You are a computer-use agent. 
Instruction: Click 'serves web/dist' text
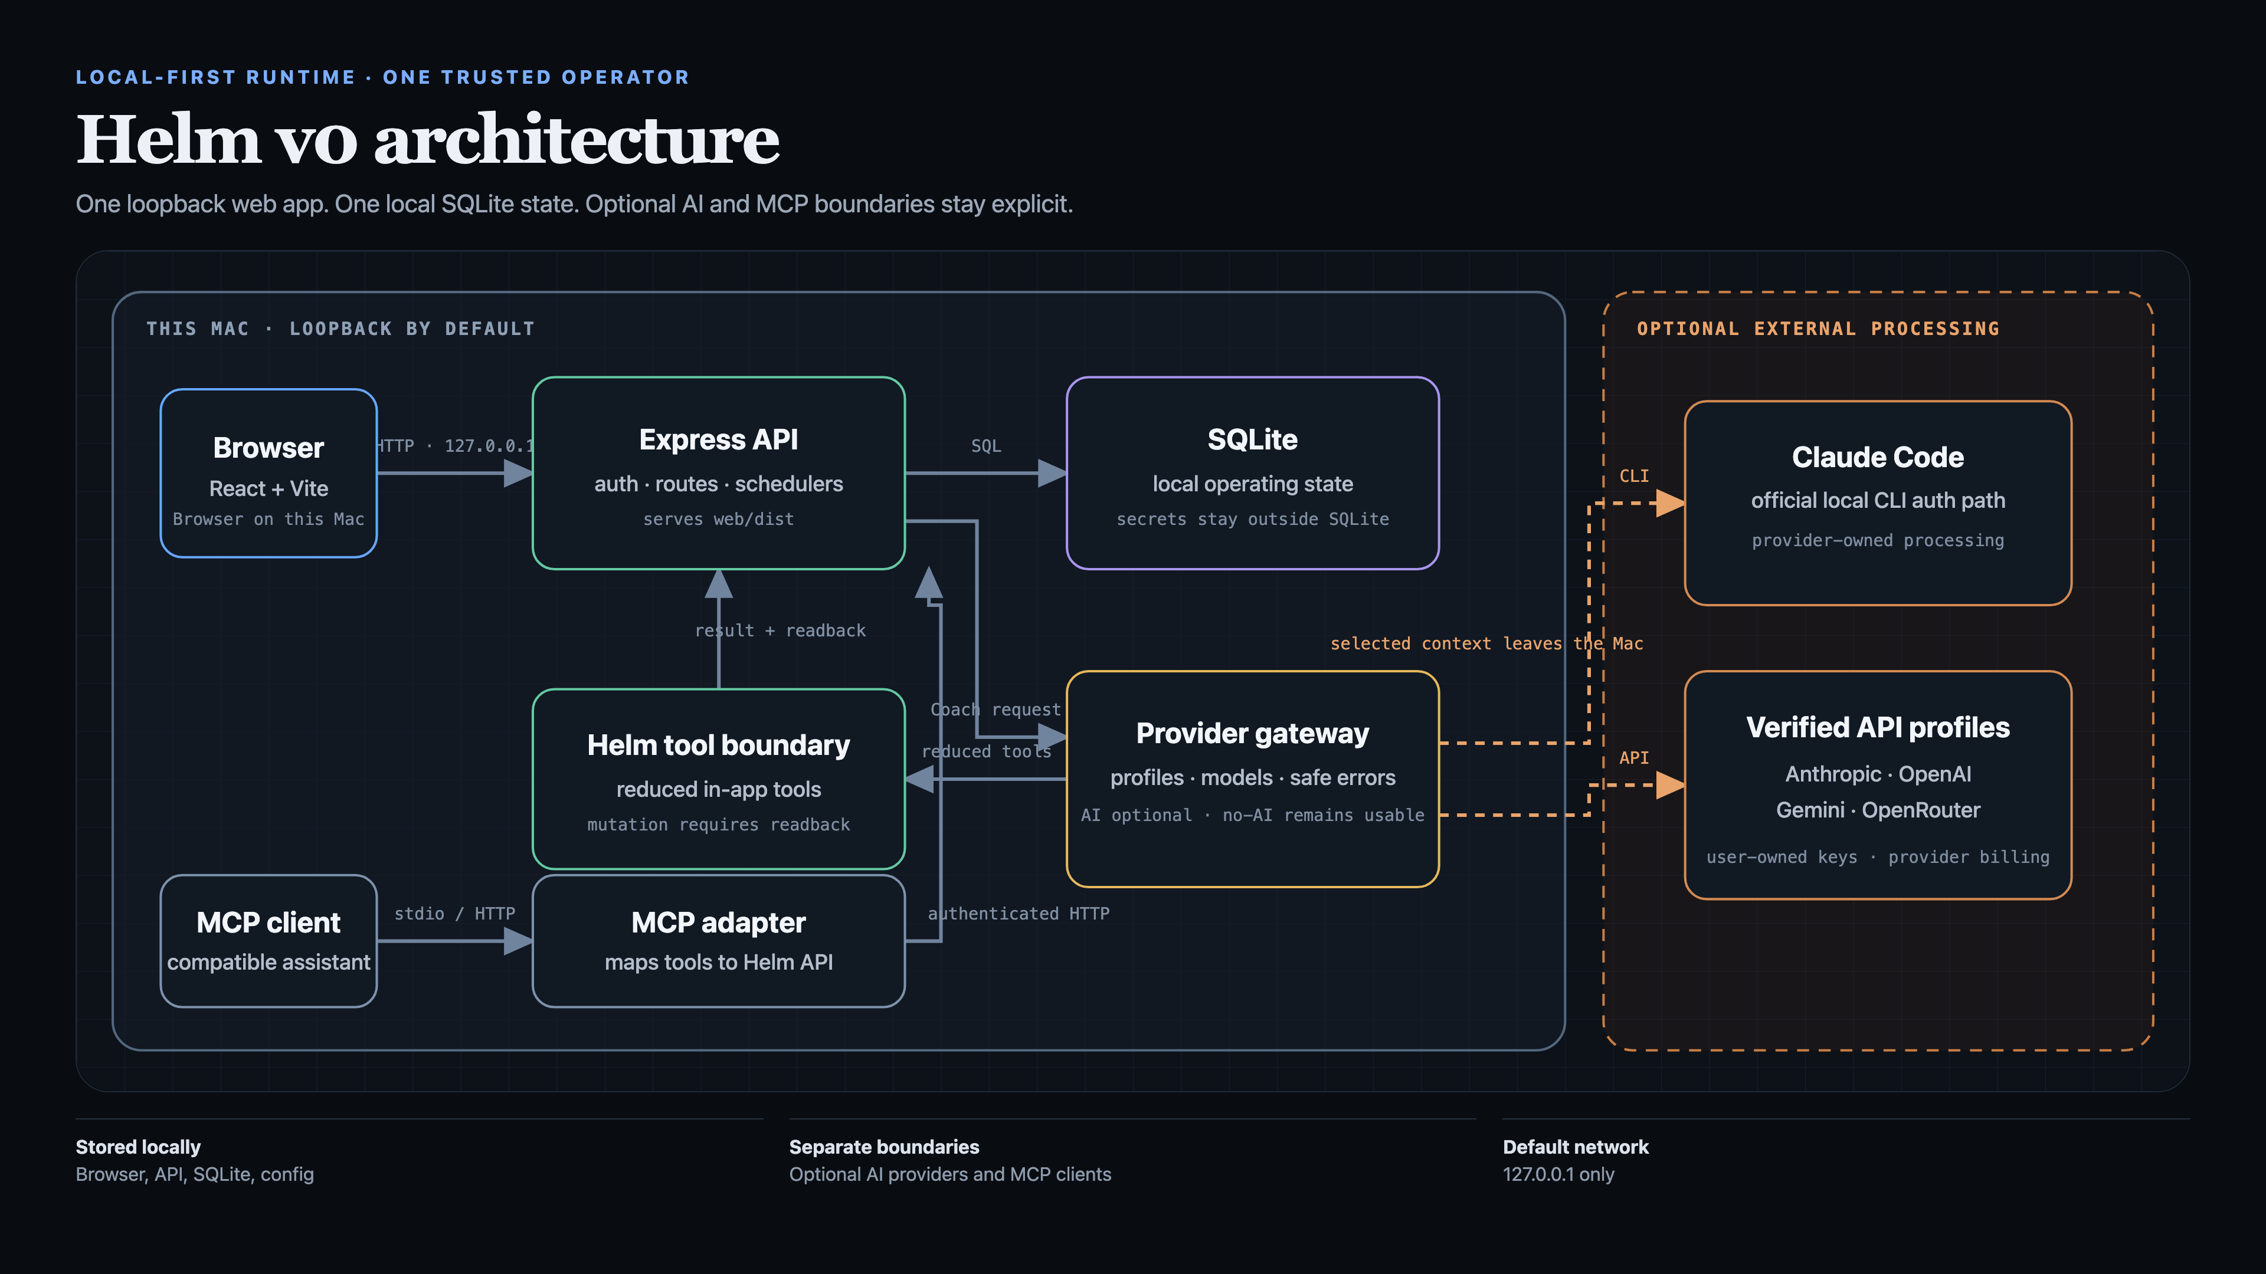click(x=719, y=519)
